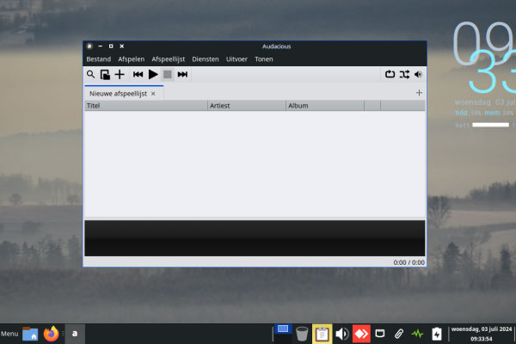Viewport: 516px width, 344px height.
Task: Open files using the toolbar icon
Action: [x=105, y=75]
